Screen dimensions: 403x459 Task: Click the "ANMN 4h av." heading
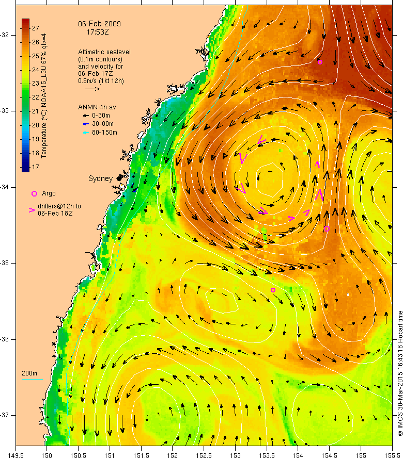tap(98, 107)
